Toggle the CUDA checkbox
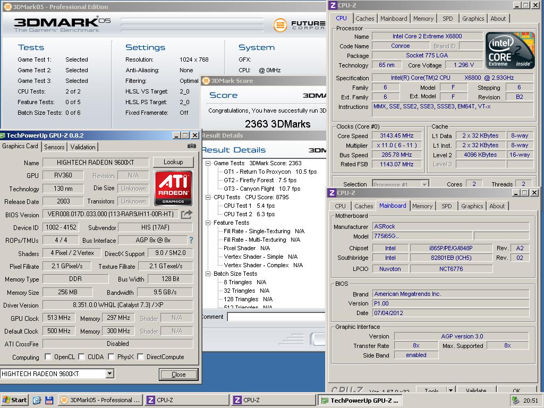This screenshot has width=544, height=408. (x=81, y=356)
